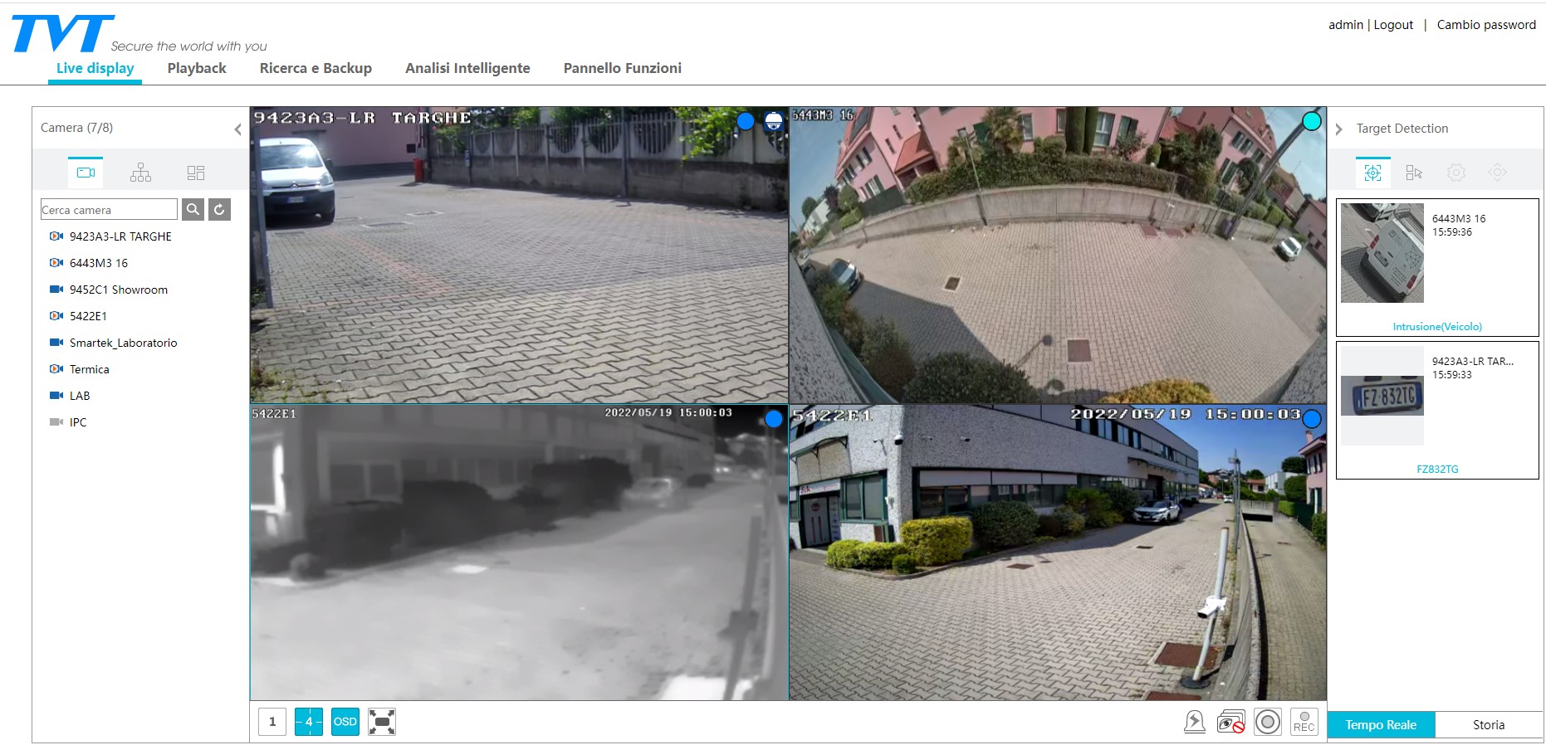The image size is (1546, 745).
Task: Click blue status dot on 9423A3-LR video
Action: click(x=746, y=121)
